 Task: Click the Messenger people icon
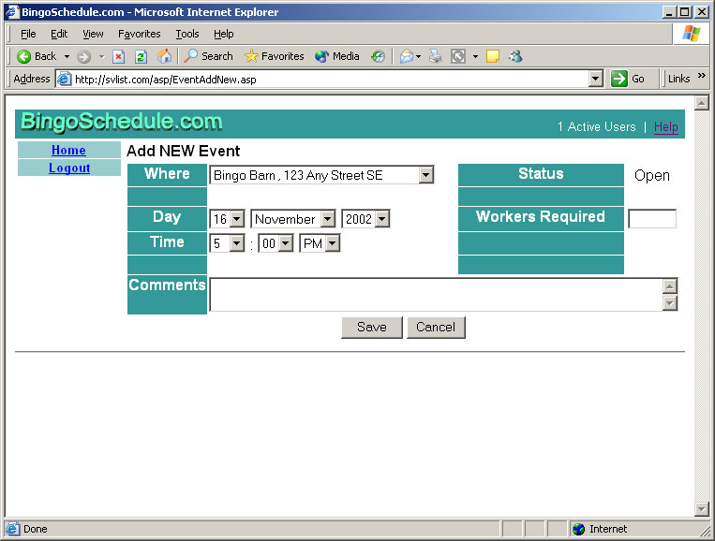coord(515,56)
